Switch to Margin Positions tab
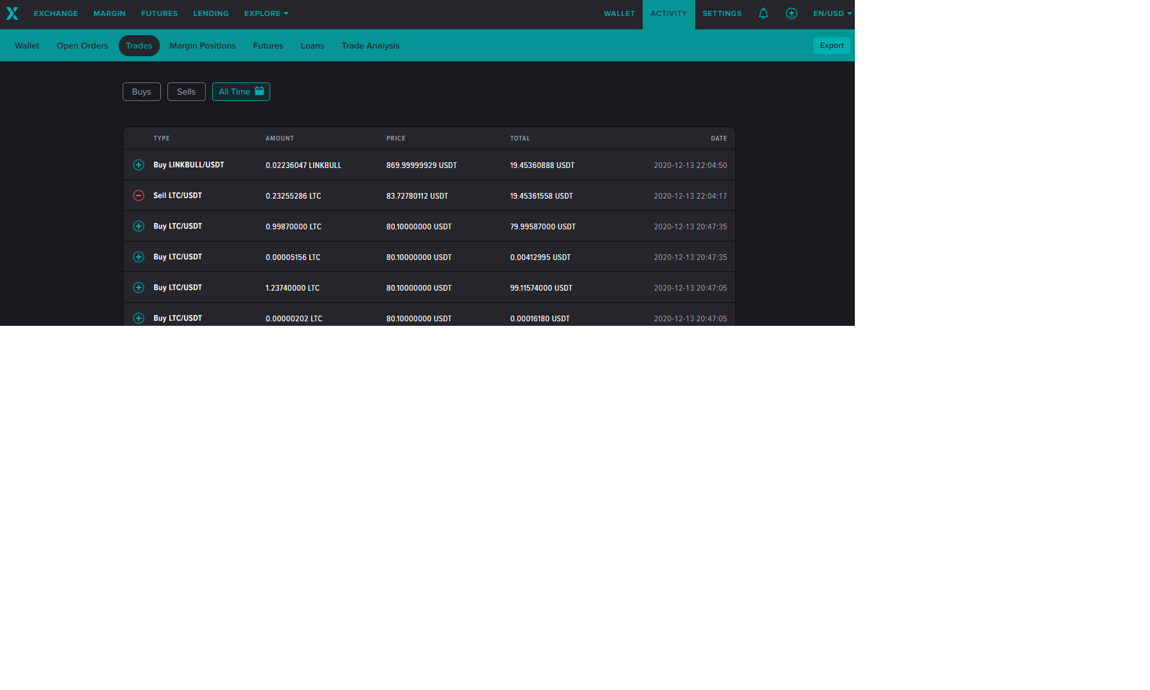 pos(203,45)
